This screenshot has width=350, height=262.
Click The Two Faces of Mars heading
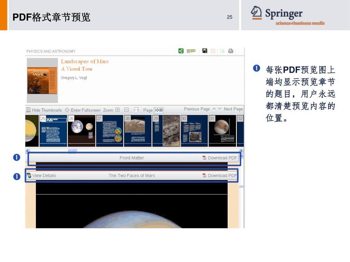[132, 176]
